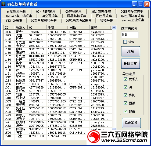Switch to 拍拍采集 tab
The height and width of the screenshot is (146, 151).
(x=106, y=21)
